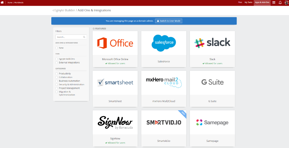Open the Microsoft Office logo tile
289x148 pixels.
point(115,43)
